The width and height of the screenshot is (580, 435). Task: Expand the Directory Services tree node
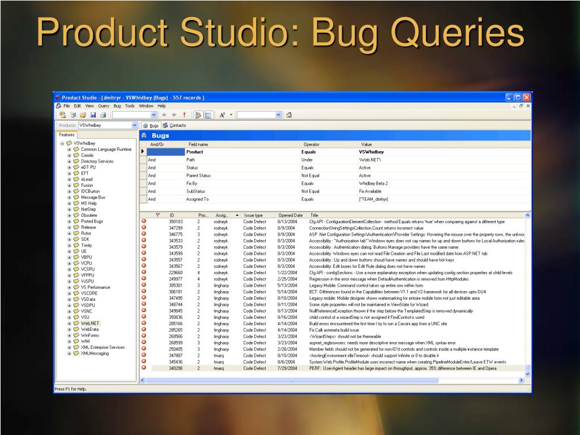click(69, 161)
